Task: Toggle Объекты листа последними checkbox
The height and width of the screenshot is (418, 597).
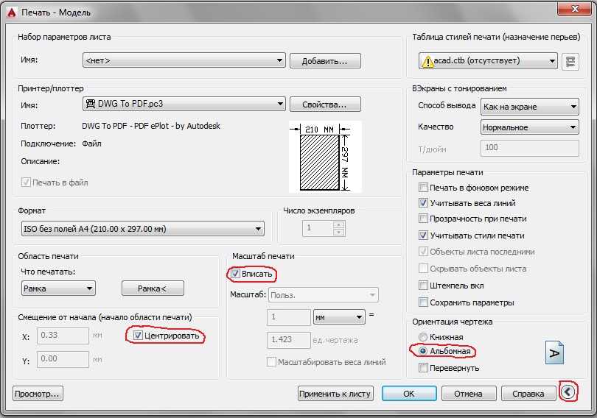Action: coord(423,252)
